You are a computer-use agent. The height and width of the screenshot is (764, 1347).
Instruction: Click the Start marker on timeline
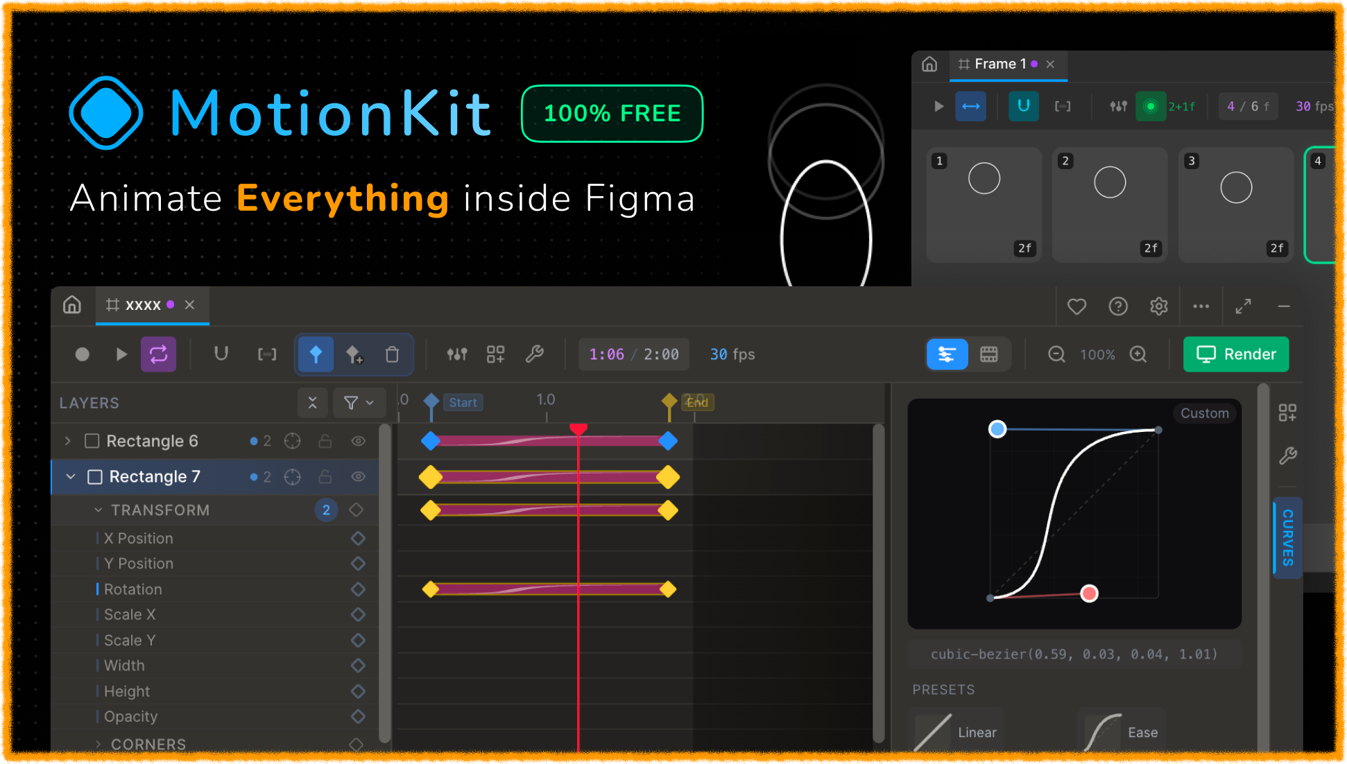click(463, 403)
